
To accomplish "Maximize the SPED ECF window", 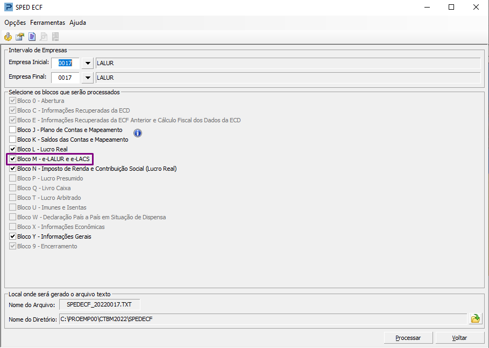I will [451, 7].
